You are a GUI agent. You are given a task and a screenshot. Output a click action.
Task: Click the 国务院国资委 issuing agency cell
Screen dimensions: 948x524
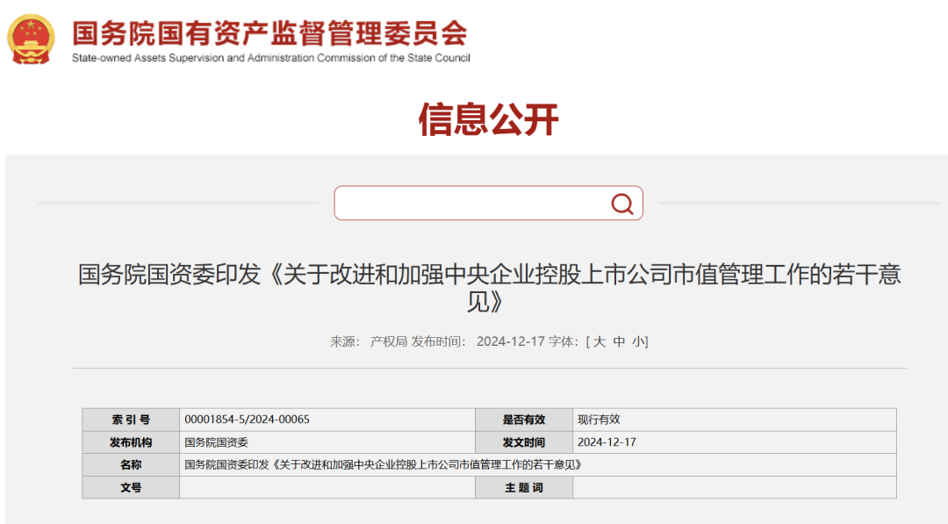(216, 442)
